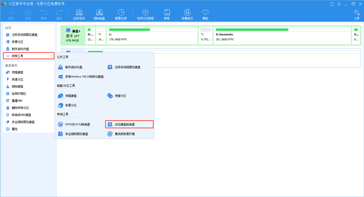Select the D: Documets partition block
Image resolution: width=364 pixels, height=197 pixels.
click(x=281, y=35)
